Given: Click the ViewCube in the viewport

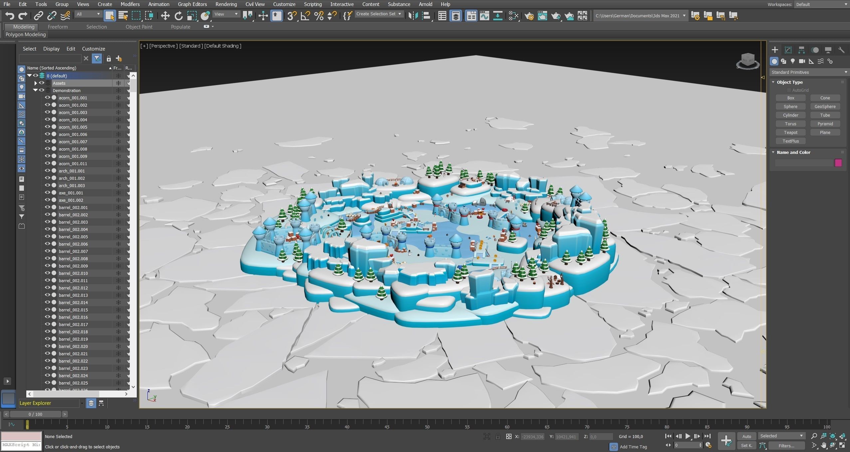Looking at the screenshot, I should click(x=748, y=61).
